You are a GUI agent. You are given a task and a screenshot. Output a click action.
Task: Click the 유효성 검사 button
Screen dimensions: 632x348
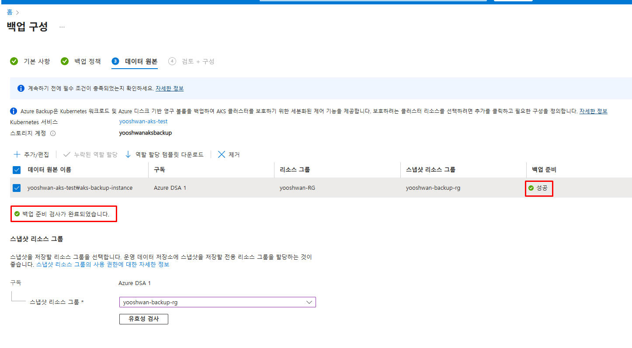(144, 319)
